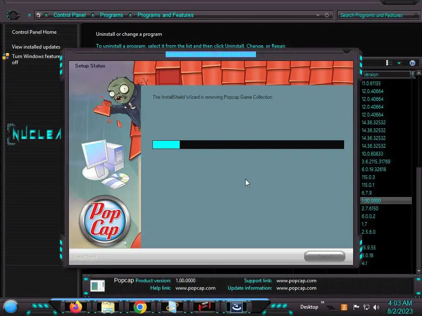Open the view options dropdown arrow
This screenshot has height=316, width=422.
click(x=399, y=63)
